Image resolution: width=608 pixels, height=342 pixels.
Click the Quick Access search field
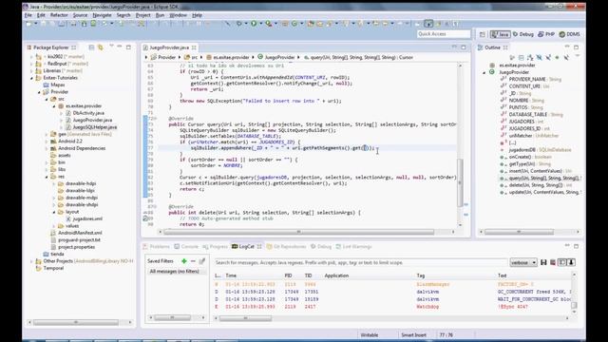[444, 34]
